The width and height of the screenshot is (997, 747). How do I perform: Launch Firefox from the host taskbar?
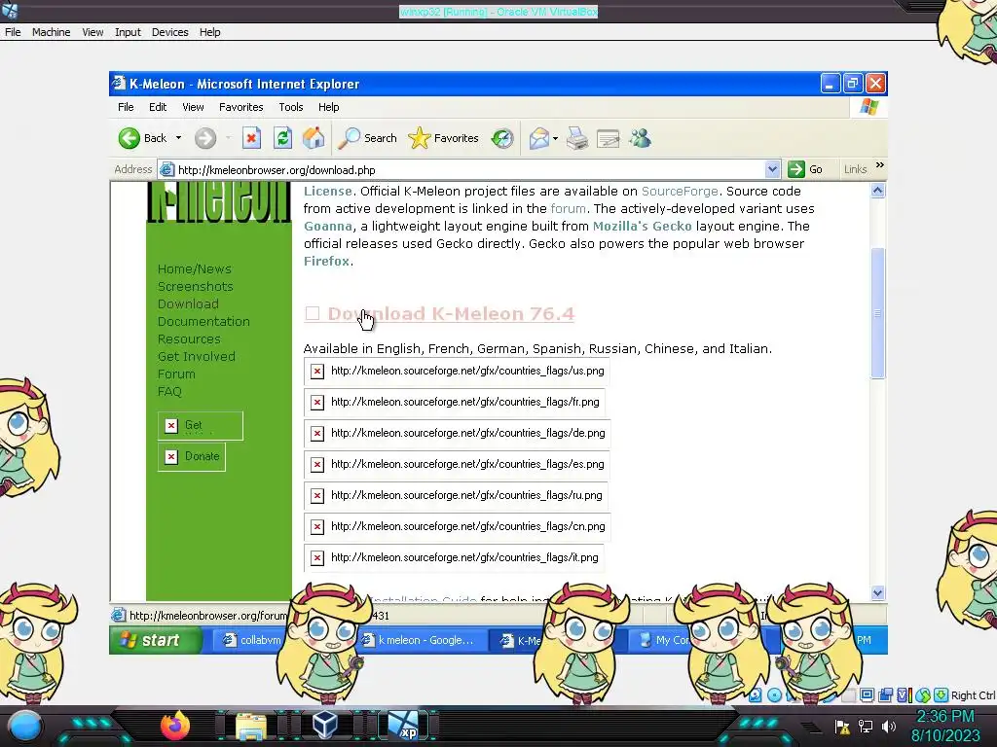coord(175,726)
